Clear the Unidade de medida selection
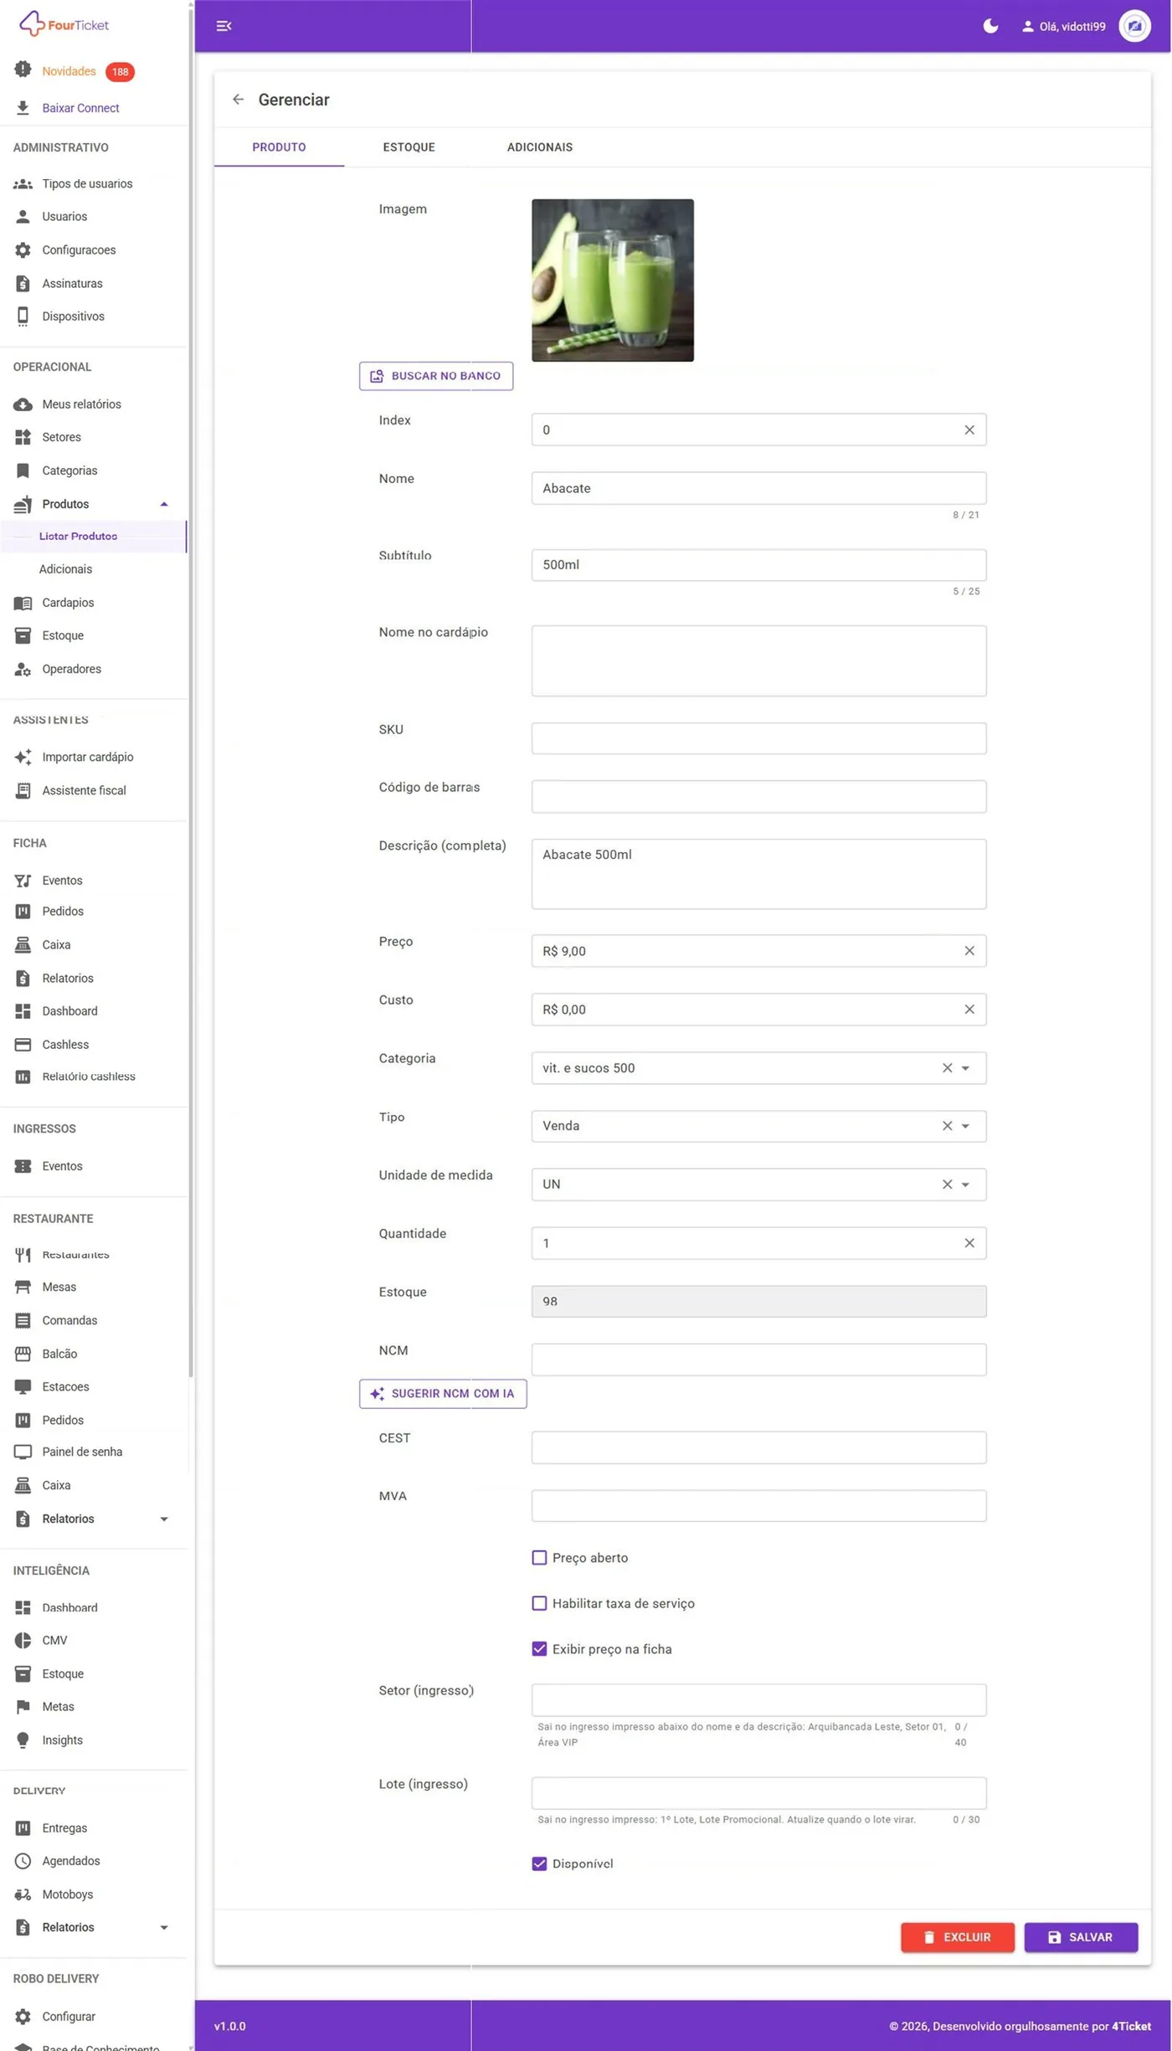The image size is (1172, 2051). pyautogui.click(x=947, y=1185)
